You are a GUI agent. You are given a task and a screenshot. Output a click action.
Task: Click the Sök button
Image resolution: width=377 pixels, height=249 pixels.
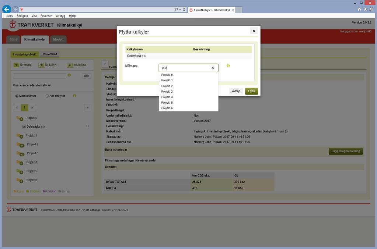coord(87,76)
